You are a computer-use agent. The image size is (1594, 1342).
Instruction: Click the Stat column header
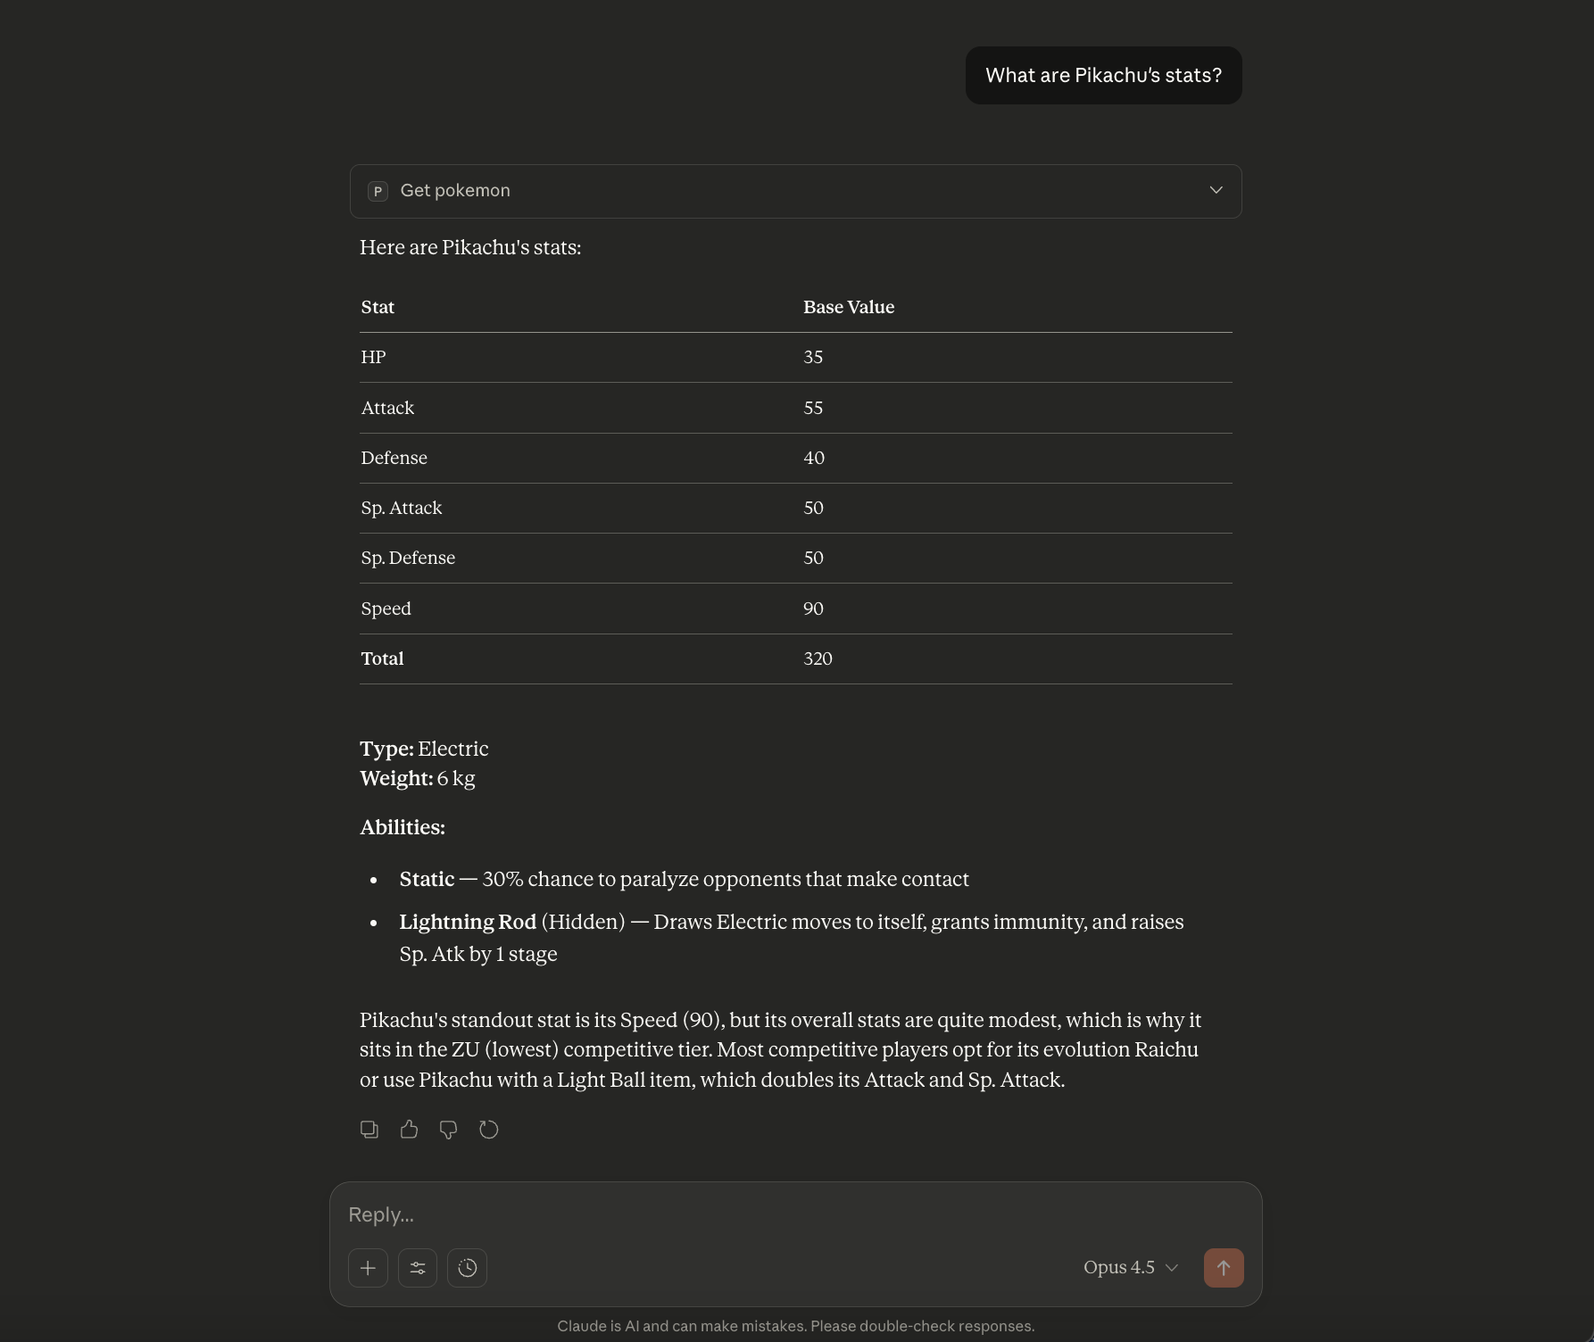coord(378,307)
